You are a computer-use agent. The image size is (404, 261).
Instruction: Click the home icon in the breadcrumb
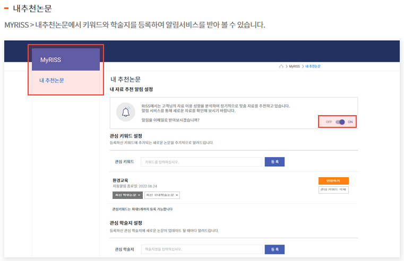(281, 67)
